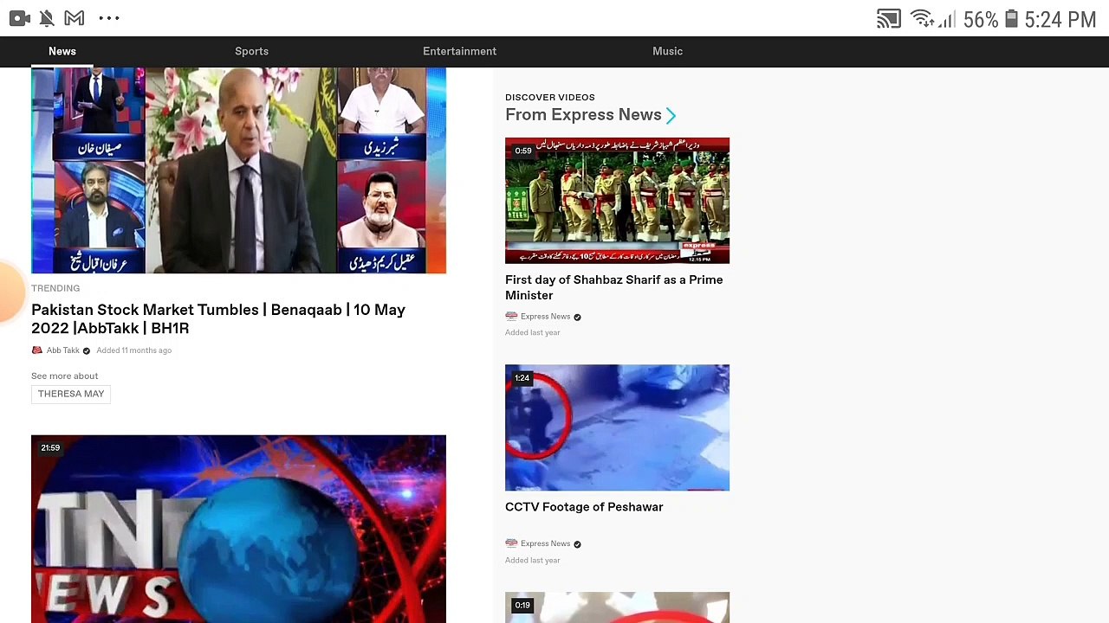Tap the 5:24 PM clock in status bar

click(1060, 19)
